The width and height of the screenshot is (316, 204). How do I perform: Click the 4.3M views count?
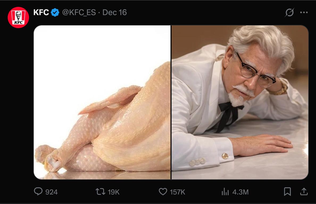point(240,192)
